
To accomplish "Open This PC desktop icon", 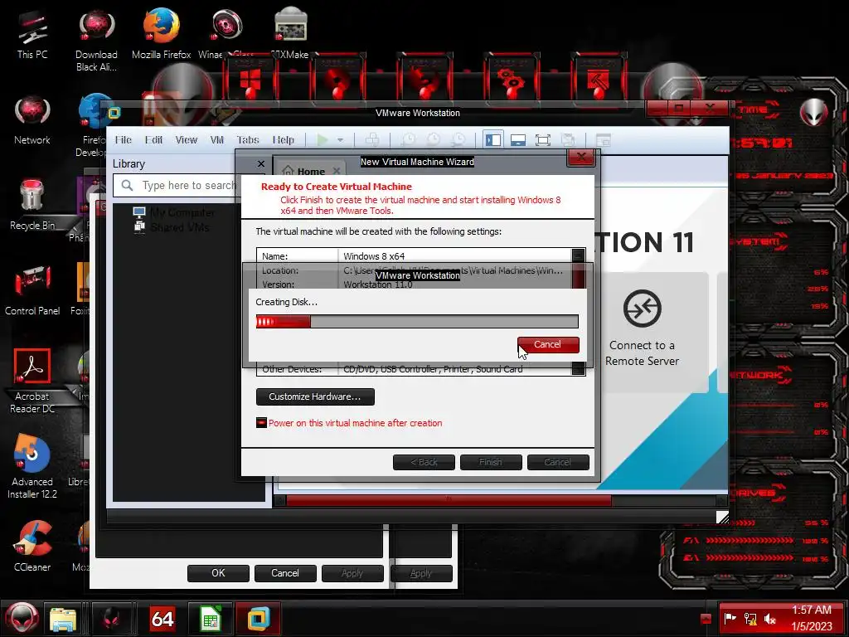I will click(32, 35).
